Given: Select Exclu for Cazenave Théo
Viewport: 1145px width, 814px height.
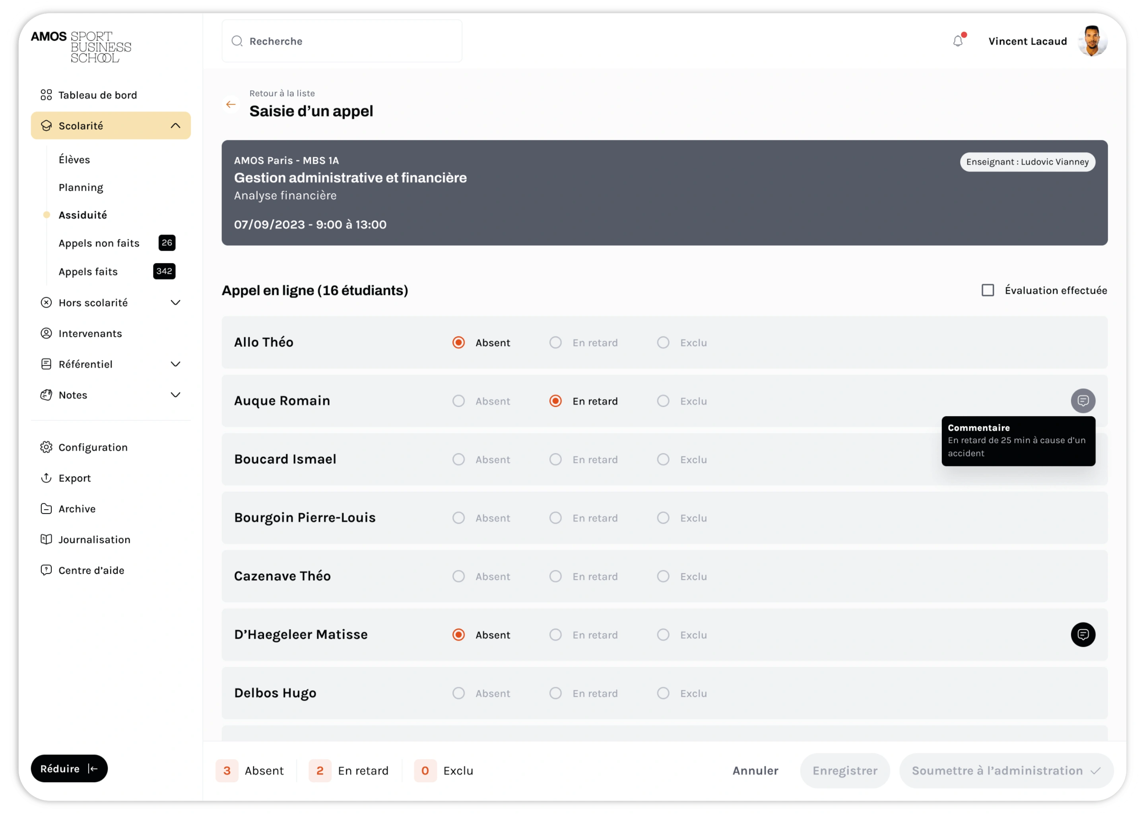Looking at the screenshot, I should click(x=663, y=576).
